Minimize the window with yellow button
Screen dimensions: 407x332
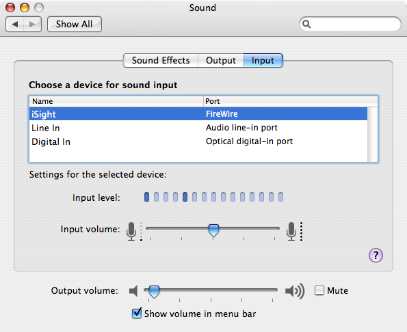(x=25, y=8)
